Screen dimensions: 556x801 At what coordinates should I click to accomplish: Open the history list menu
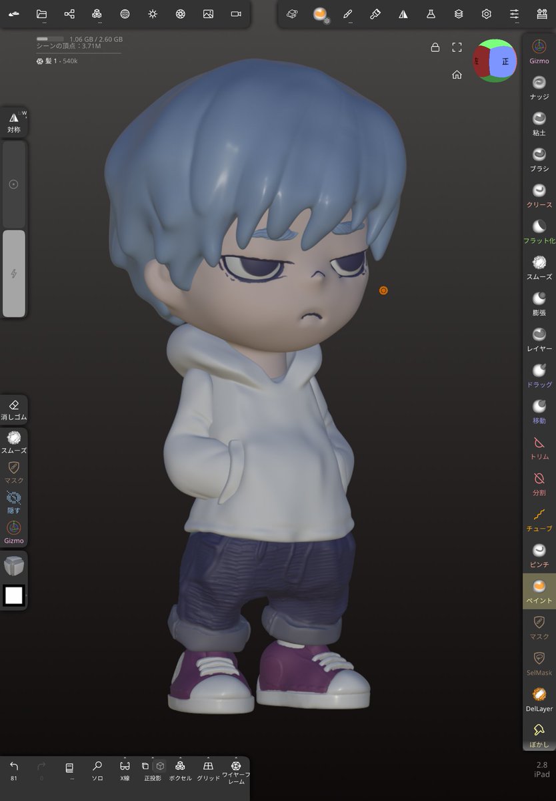click(69, 771)
